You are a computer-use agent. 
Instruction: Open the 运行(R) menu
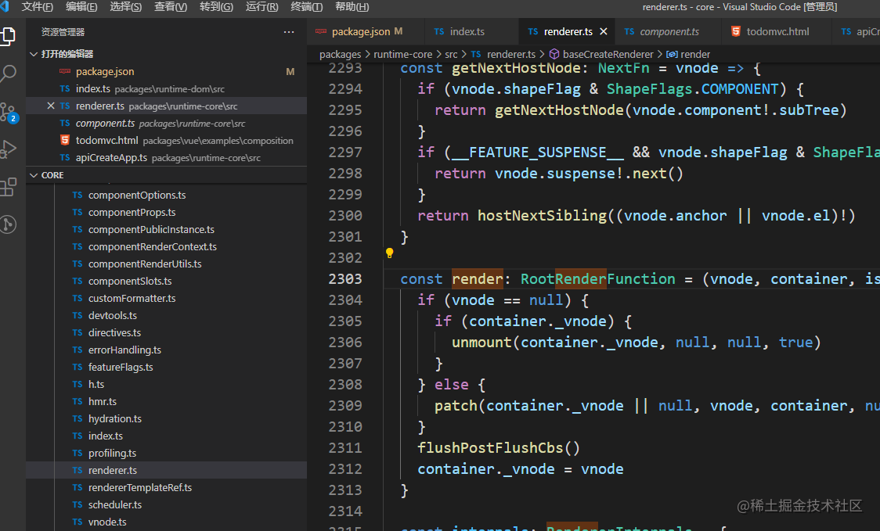(261, 7)
